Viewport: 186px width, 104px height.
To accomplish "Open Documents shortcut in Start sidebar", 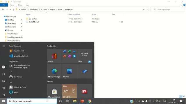I will [4, 74].
